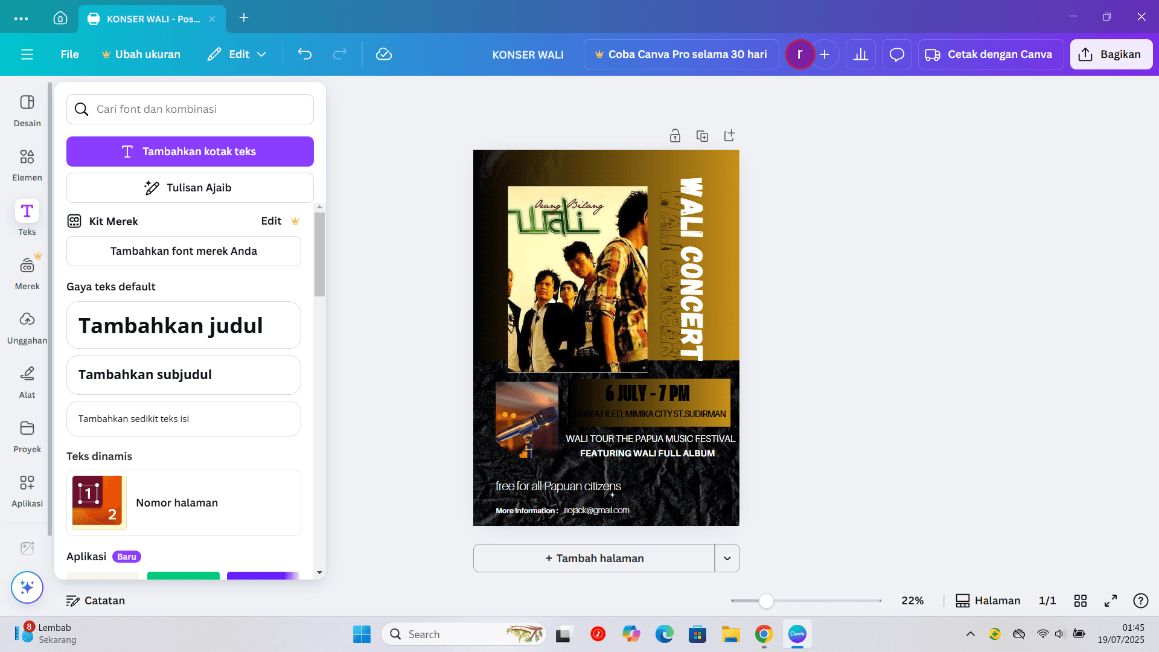Open Google Chrome from taskbar
The height and width of the screenshot is (652, 1159).
[x=764, y=634]
